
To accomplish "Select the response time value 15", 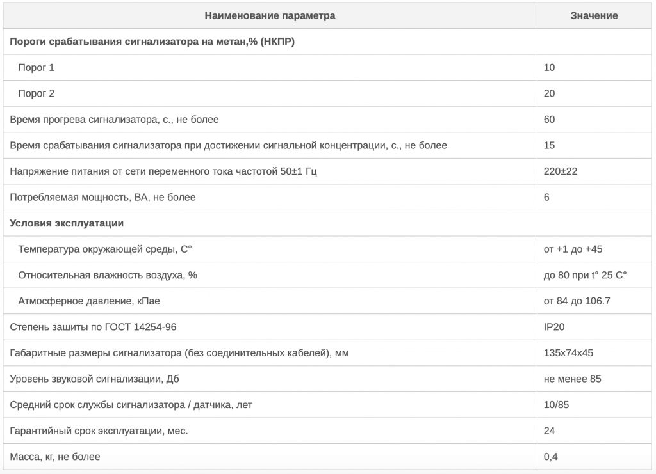I will [549, 145].
